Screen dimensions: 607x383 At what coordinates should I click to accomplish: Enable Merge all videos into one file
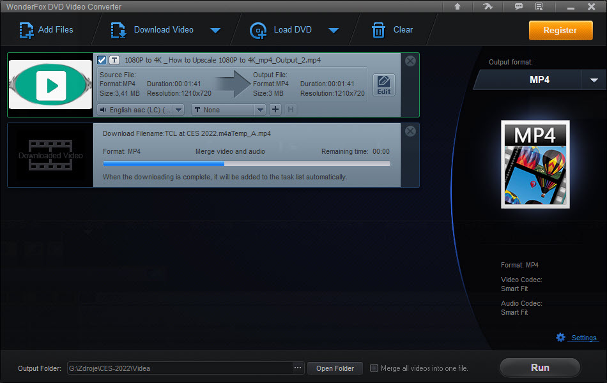[x=374, y=368]
